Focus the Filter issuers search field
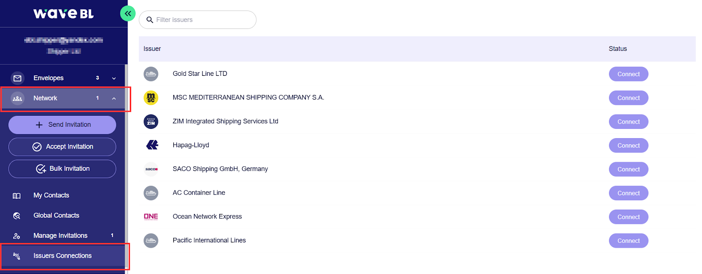This screenshot has width=702, height=274. (x=202, y=20)
